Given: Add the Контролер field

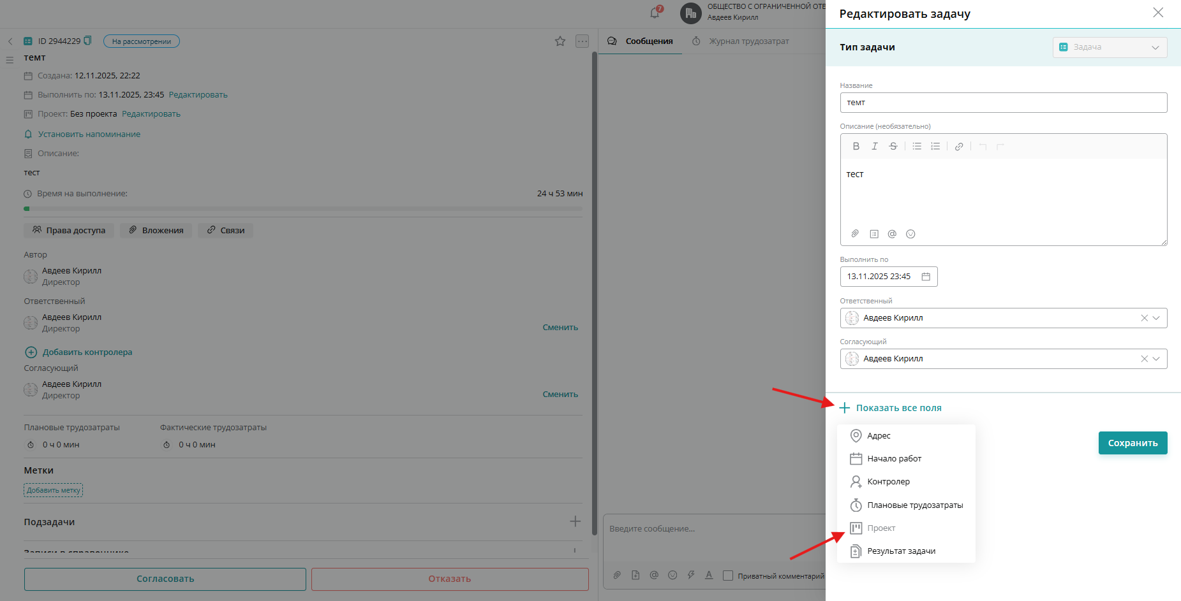Looking at the screenshot, I should (906, 482).
